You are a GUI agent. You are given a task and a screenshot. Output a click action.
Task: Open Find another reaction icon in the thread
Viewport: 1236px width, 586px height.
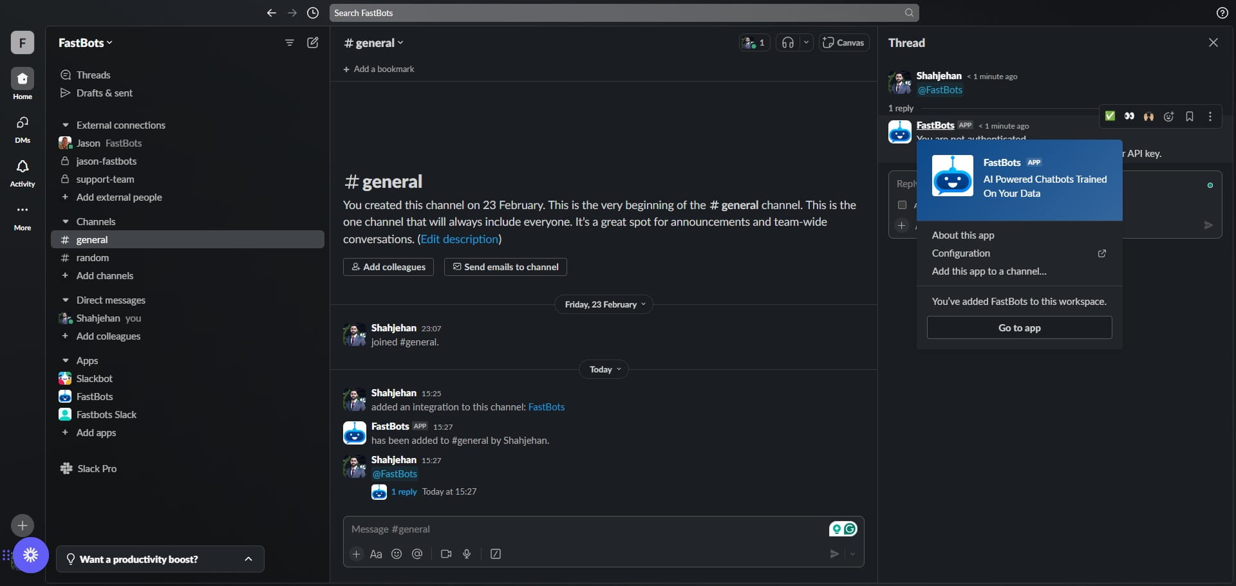point(1169,116)
